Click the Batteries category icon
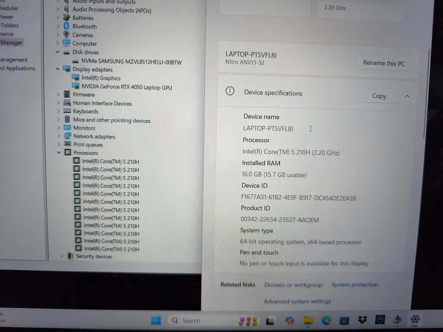This screenshot has height=332, width=443. (x=66, y=17)
